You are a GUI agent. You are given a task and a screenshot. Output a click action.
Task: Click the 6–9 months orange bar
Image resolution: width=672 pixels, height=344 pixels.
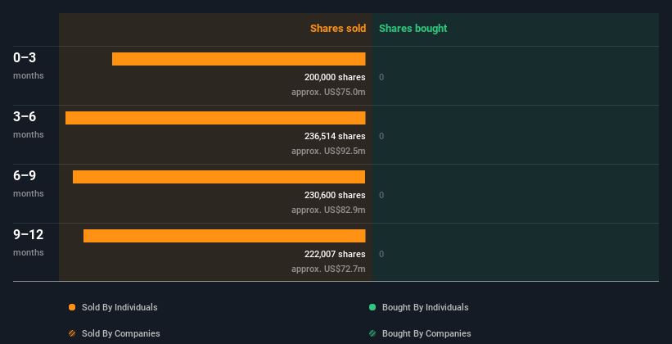pyautogui.click(x=219, y=177)
